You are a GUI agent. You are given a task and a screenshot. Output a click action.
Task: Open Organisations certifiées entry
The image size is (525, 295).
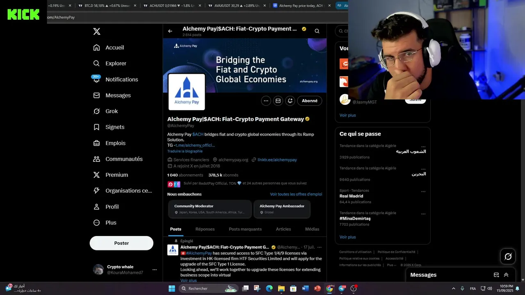123,191
